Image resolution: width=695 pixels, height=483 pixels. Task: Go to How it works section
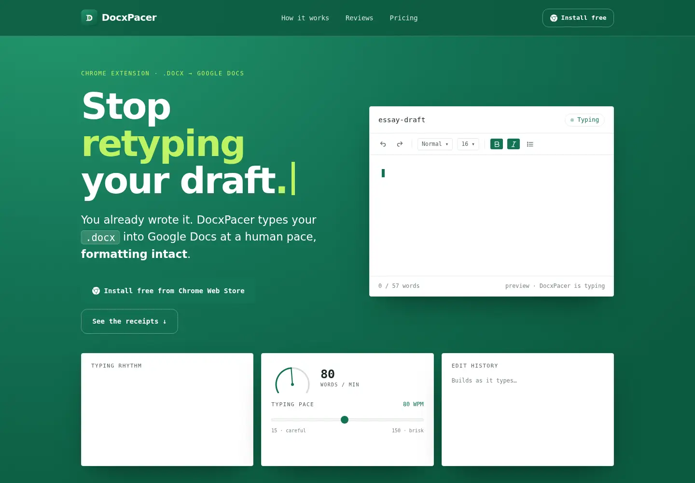pyautogui.click(x=305, y=18)
